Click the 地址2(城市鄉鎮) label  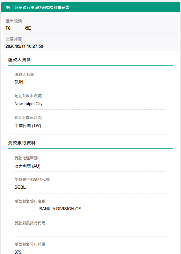point(28,96)
